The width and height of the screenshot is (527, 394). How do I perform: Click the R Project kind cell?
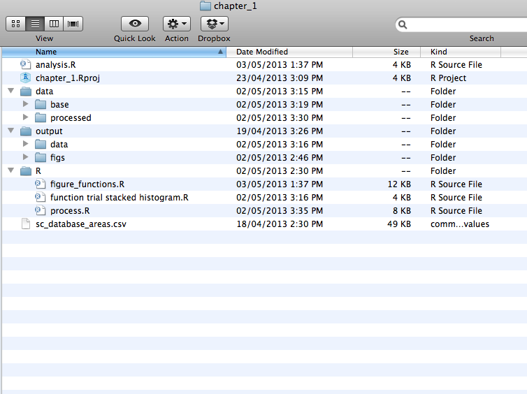tap(448, 78)
